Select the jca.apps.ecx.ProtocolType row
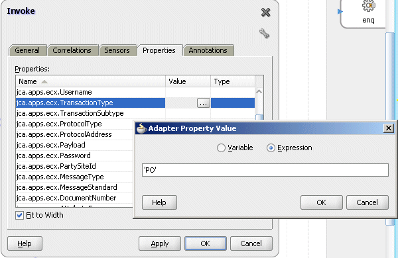The height and width of the screenshot is (258, 398). tap(74, 124)
